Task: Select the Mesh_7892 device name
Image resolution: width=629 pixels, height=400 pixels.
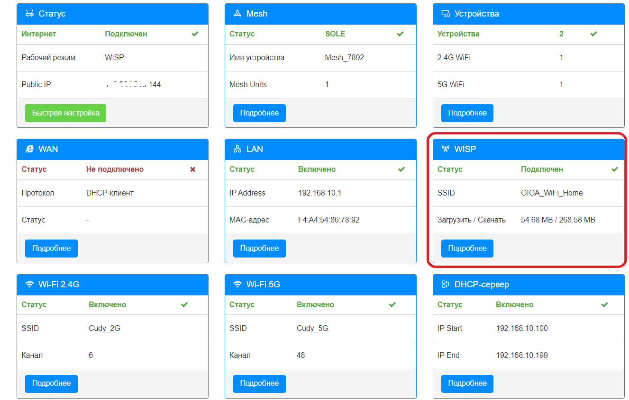Action: click(345, 58)
